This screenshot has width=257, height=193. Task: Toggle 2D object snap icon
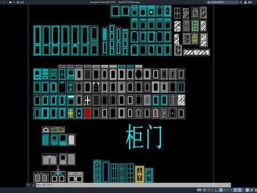tap(240, 190)
